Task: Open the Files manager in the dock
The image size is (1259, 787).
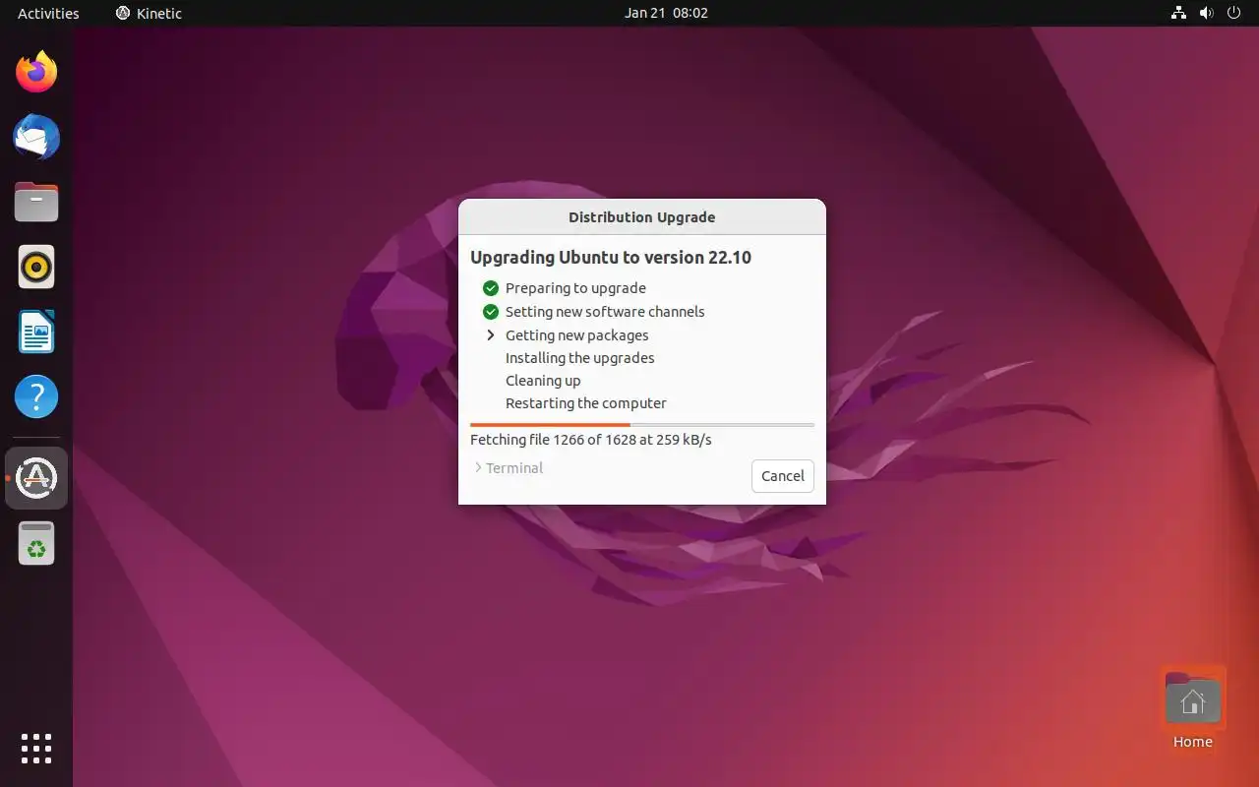Action: click(36, 202)
